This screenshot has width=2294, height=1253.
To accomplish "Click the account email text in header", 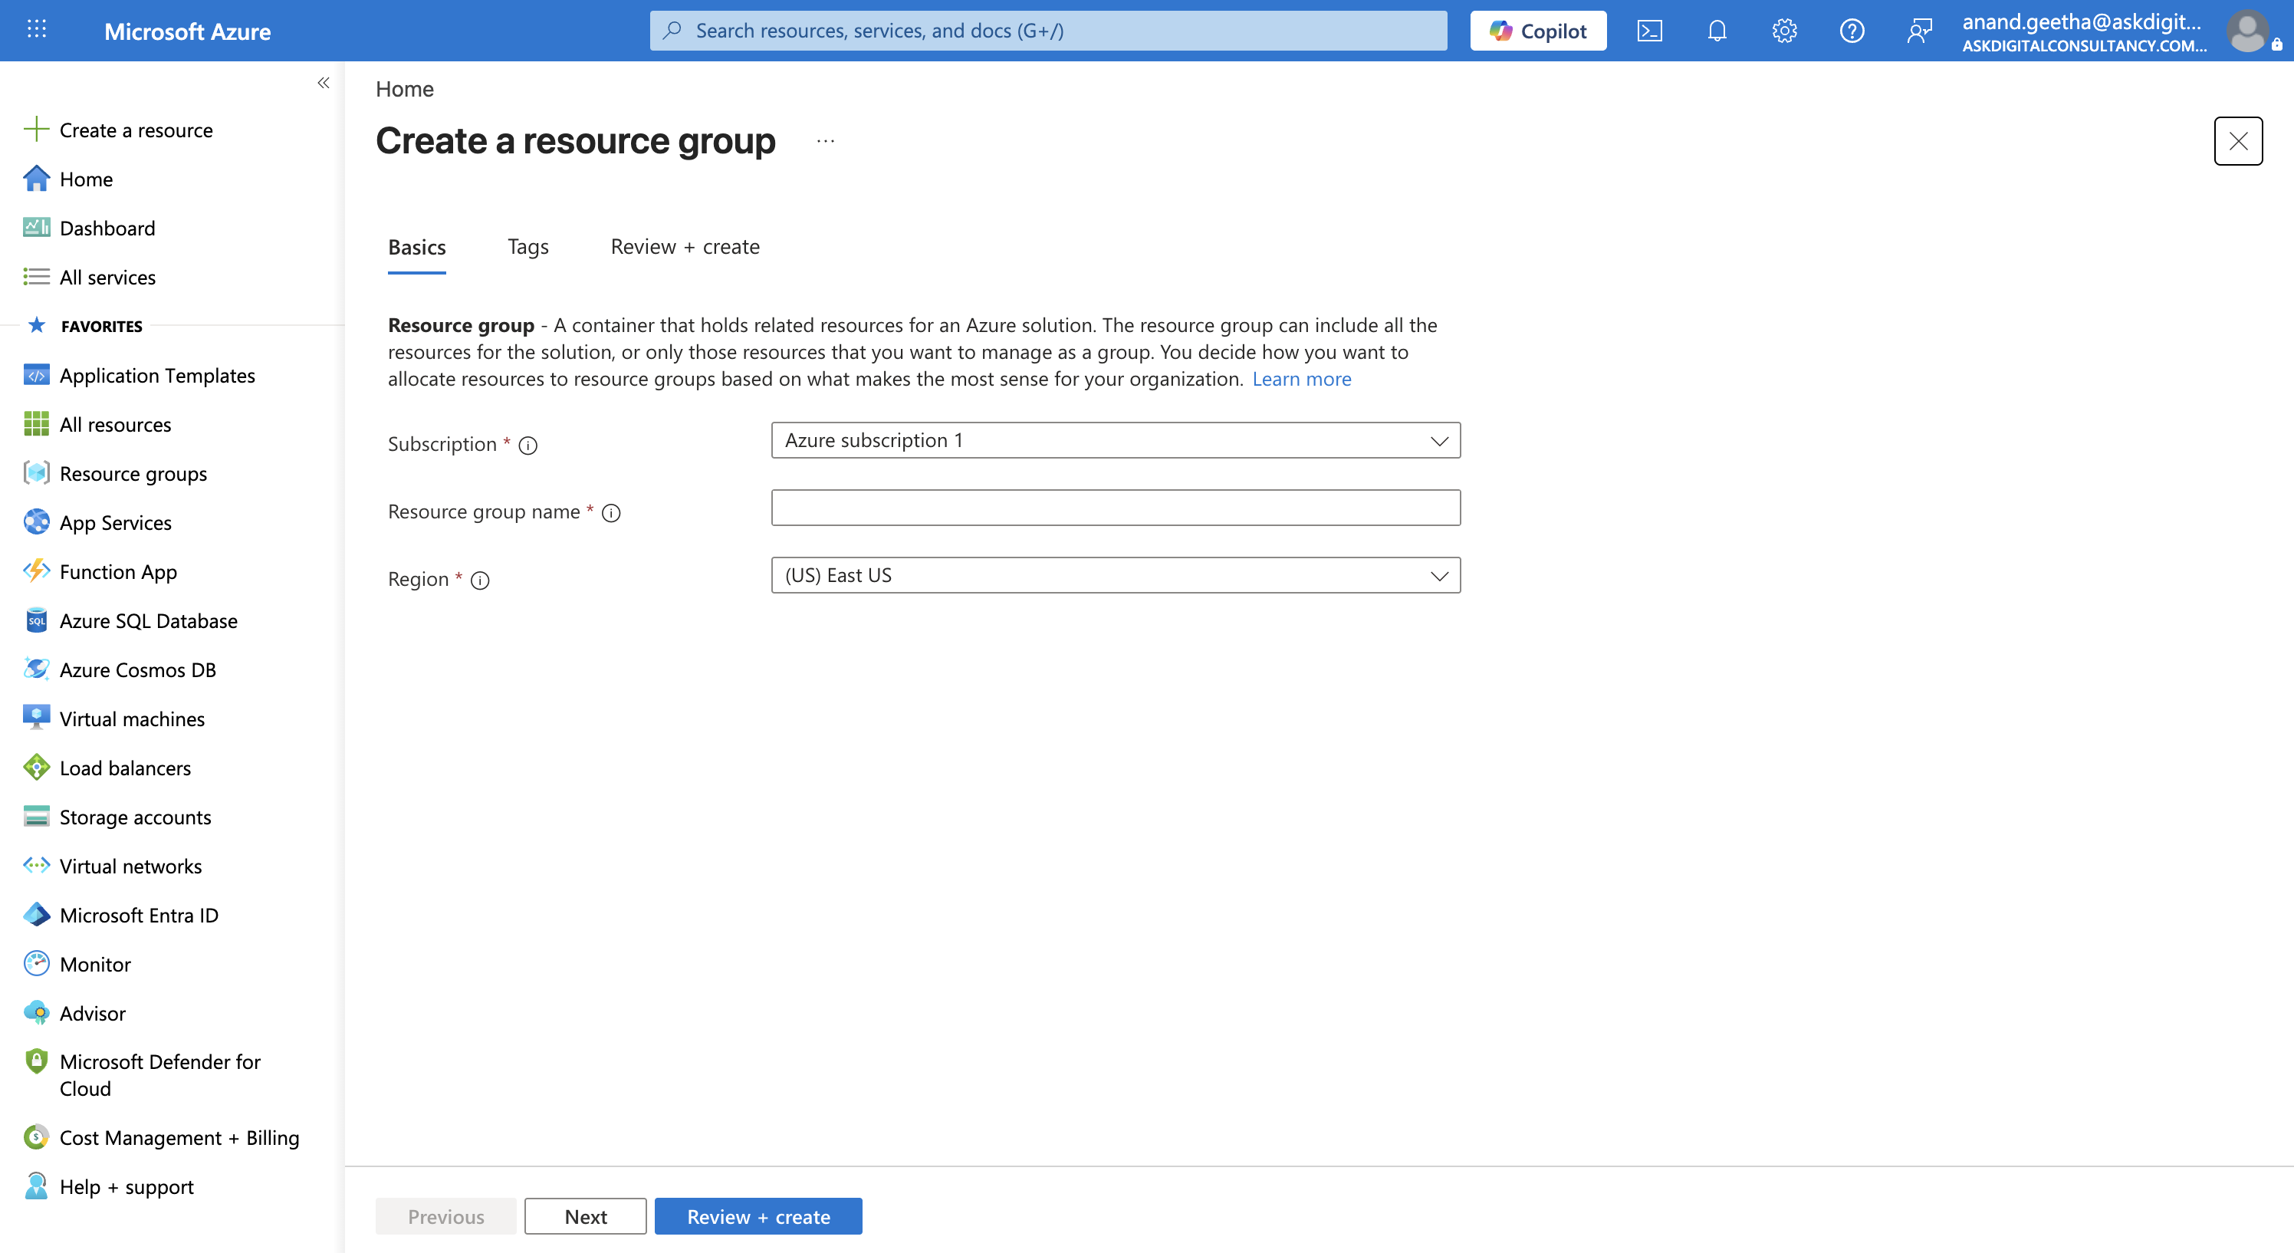I will point(2081,21).
